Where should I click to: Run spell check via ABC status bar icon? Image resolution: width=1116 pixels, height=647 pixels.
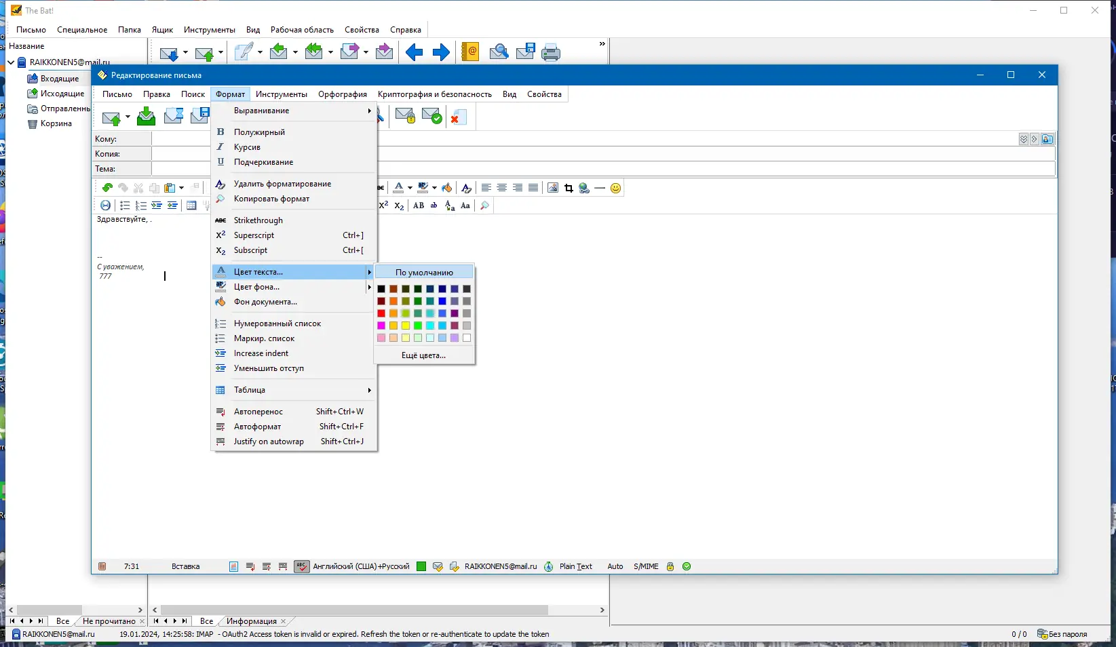coord(301,567)
